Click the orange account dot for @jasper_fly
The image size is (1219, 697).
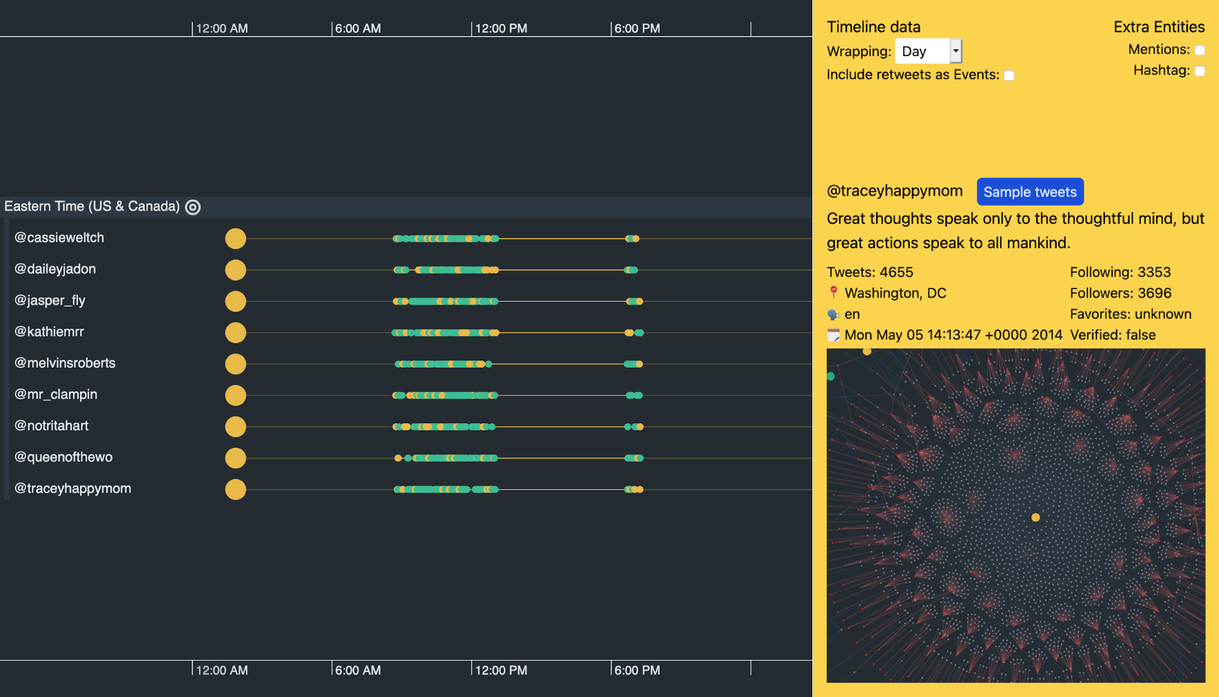(x=235, y=301)
